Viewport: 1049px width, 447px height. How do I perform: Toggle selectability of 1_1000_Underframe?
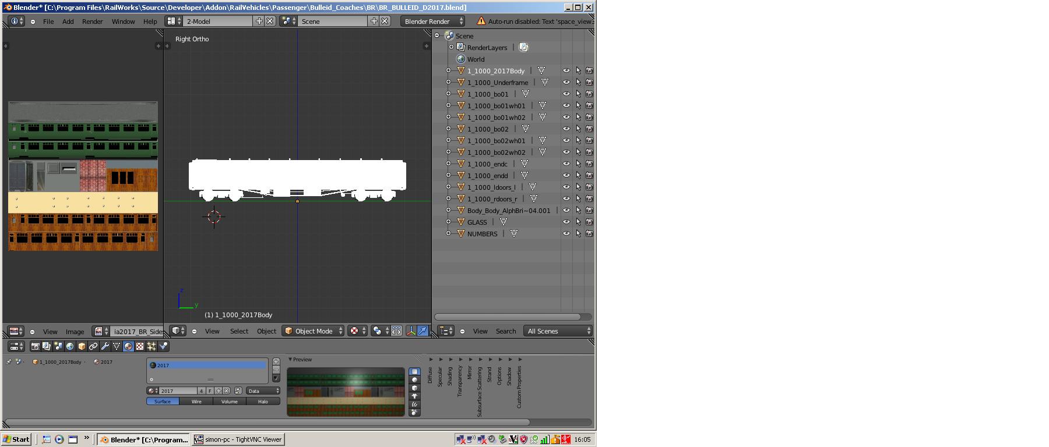pyautogui.click(x=578, y=82)
